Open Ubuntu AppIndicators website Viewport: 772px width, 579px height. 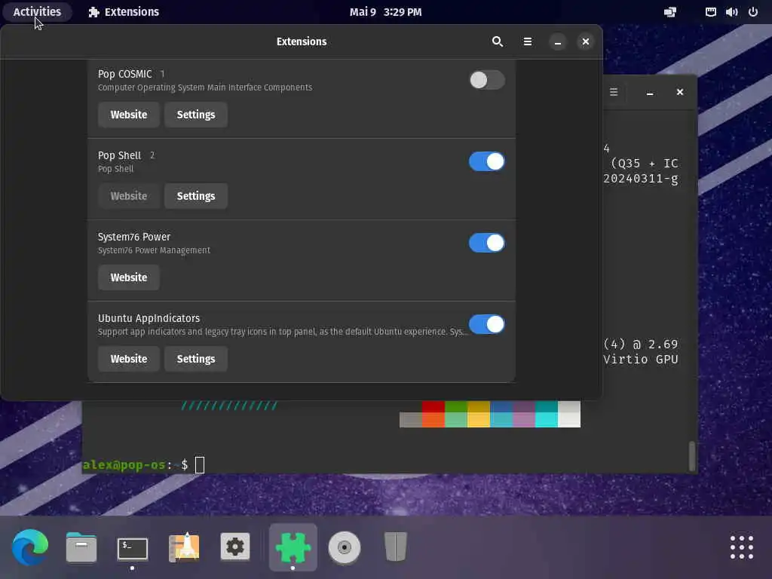click(128, 359)
